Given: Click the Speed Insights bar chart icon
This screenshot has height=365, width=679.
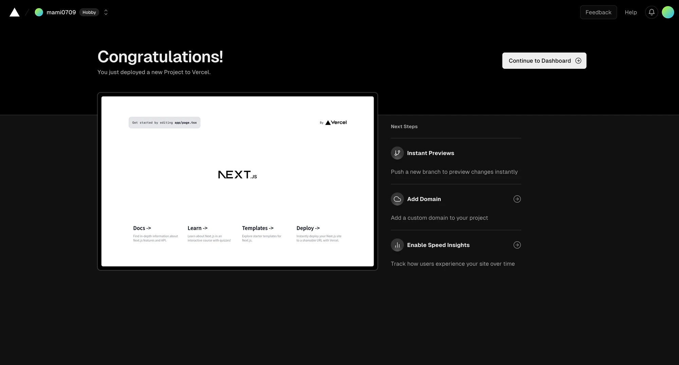Looking at the screenshot, I should coord(397,245).
